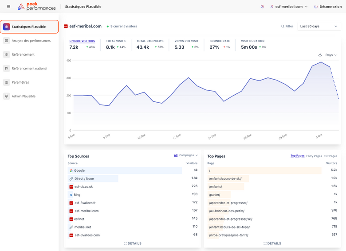Click the download chart data icon

click(320, 55)
